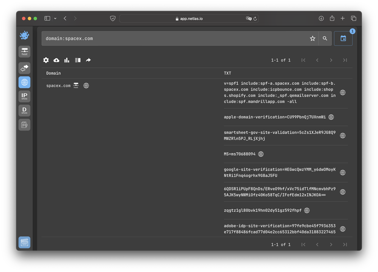The height and width of the screenshot is (272, 378).
Task: Open search results download options
Action: click(x=57, y=60)
